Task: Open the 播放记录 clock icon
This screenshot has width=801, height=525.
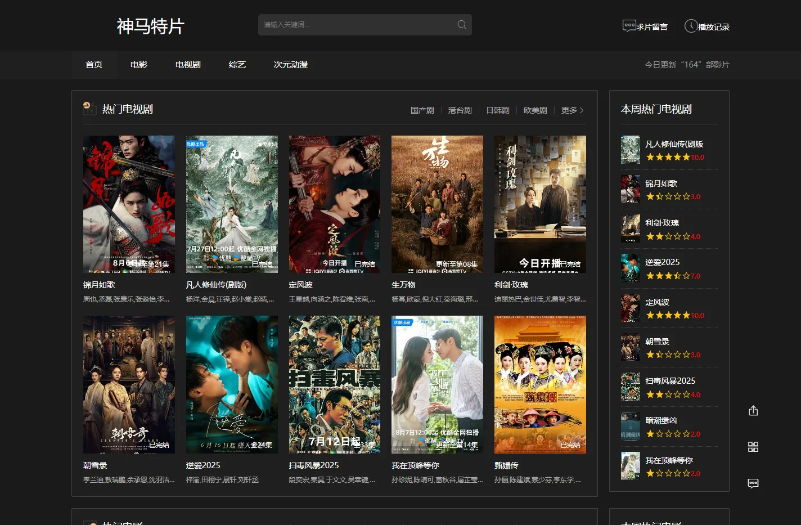Action: tap(691, 26)
